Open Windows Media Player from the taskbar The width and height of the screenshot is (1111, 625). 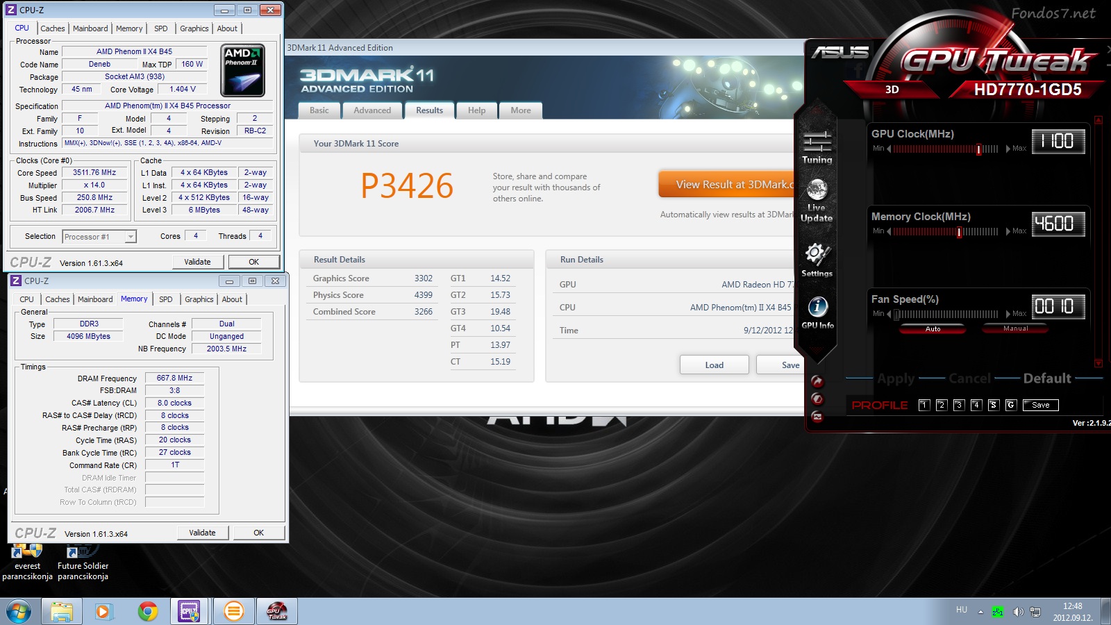pos(103,611)
